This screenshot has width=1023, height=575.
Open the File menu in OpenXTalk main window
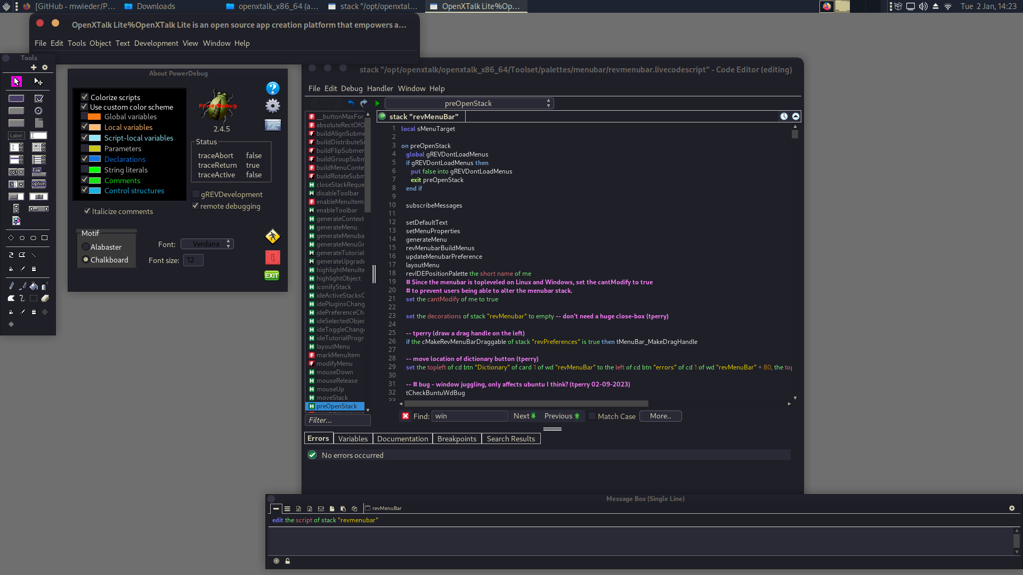click(40, 43)
